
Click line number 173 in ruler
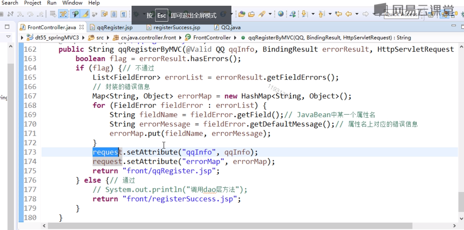(x=30, y=152)
